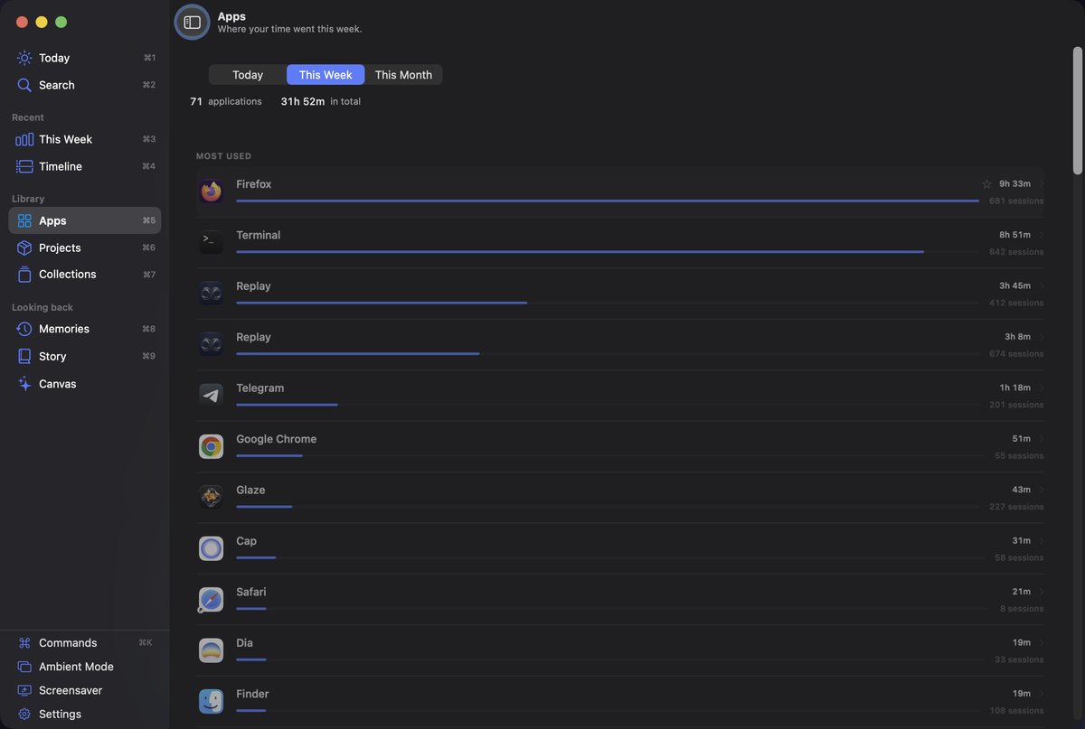Switch to the Today tab
1085x729 pixels.
click(248, 75)
